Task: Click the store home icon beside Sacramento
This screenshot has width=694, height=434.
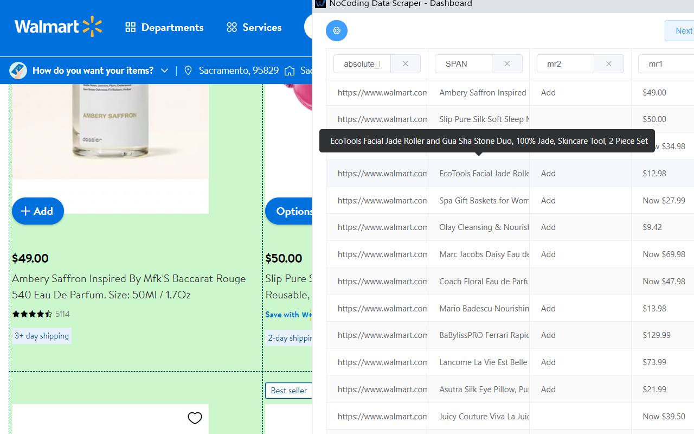Action: point(290,71)
